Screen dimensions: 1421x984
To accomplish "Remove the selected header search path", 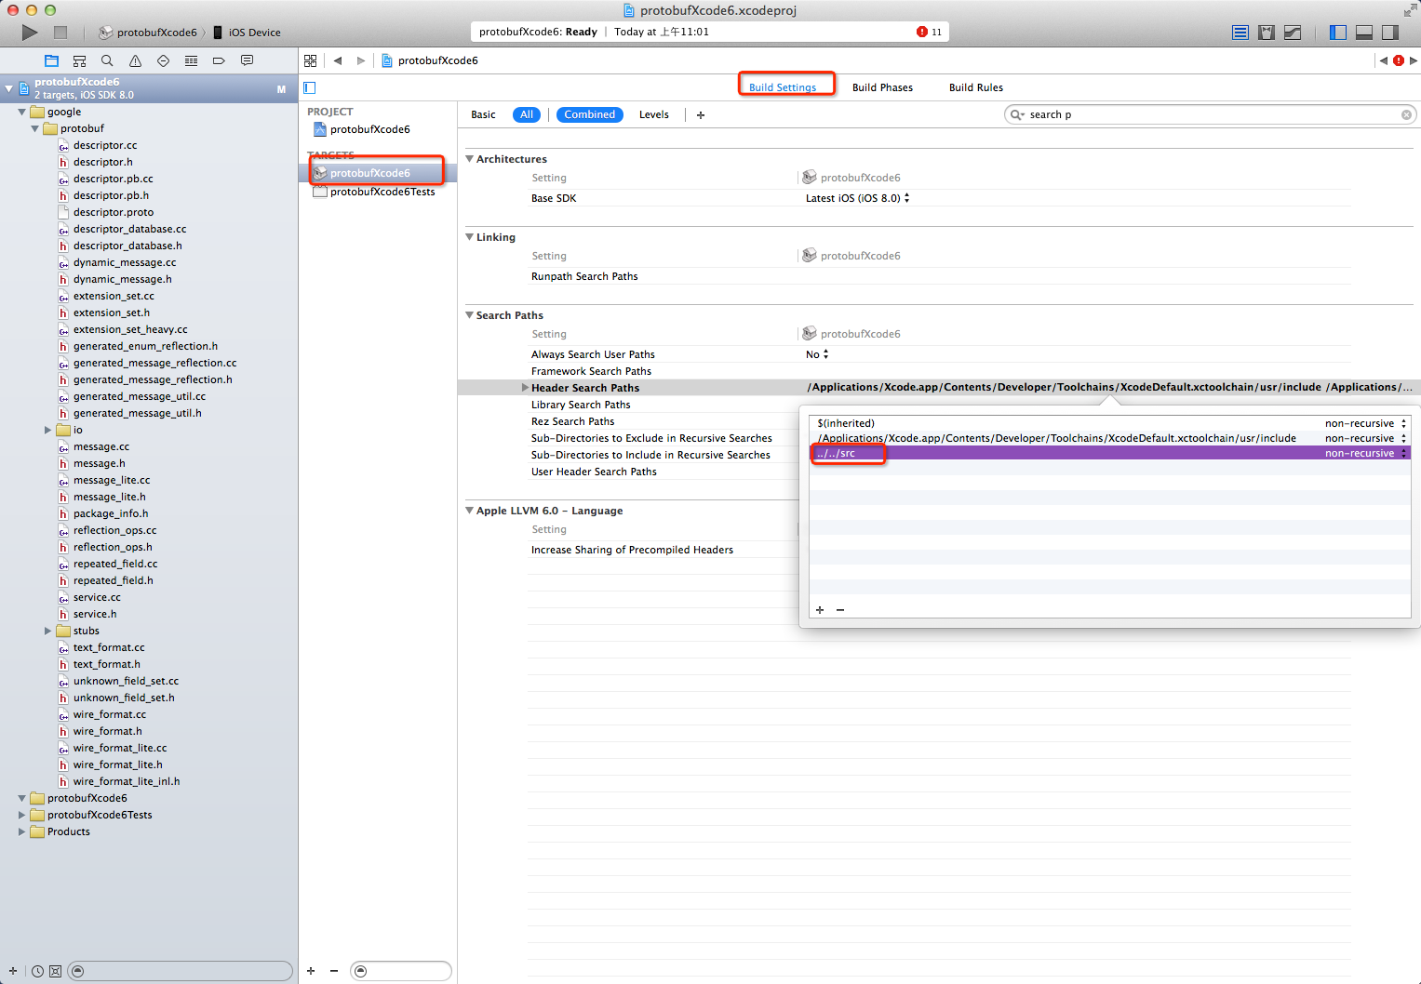I will [x=840, y=610].
